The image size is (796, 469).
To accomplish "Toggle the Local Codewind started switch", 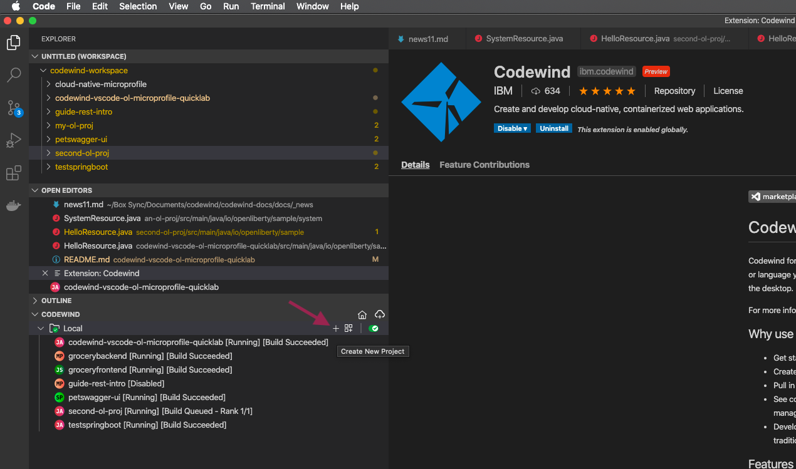I will click(x=374, y=328).
